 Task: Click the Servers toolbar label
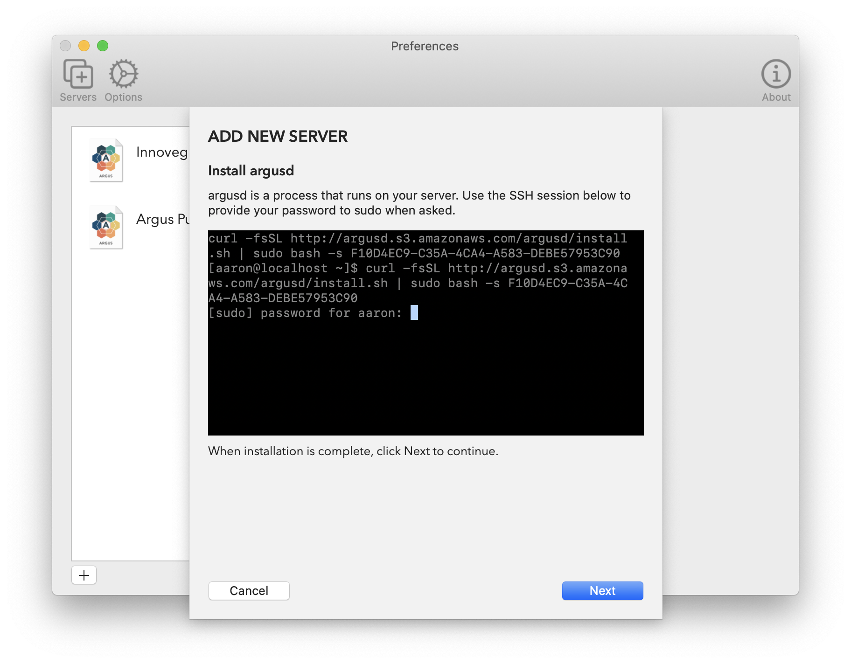[x=78, y=97]
